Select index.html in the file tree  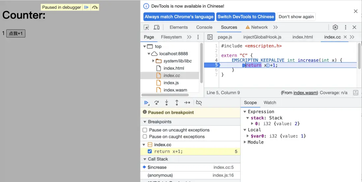[174, 68]
